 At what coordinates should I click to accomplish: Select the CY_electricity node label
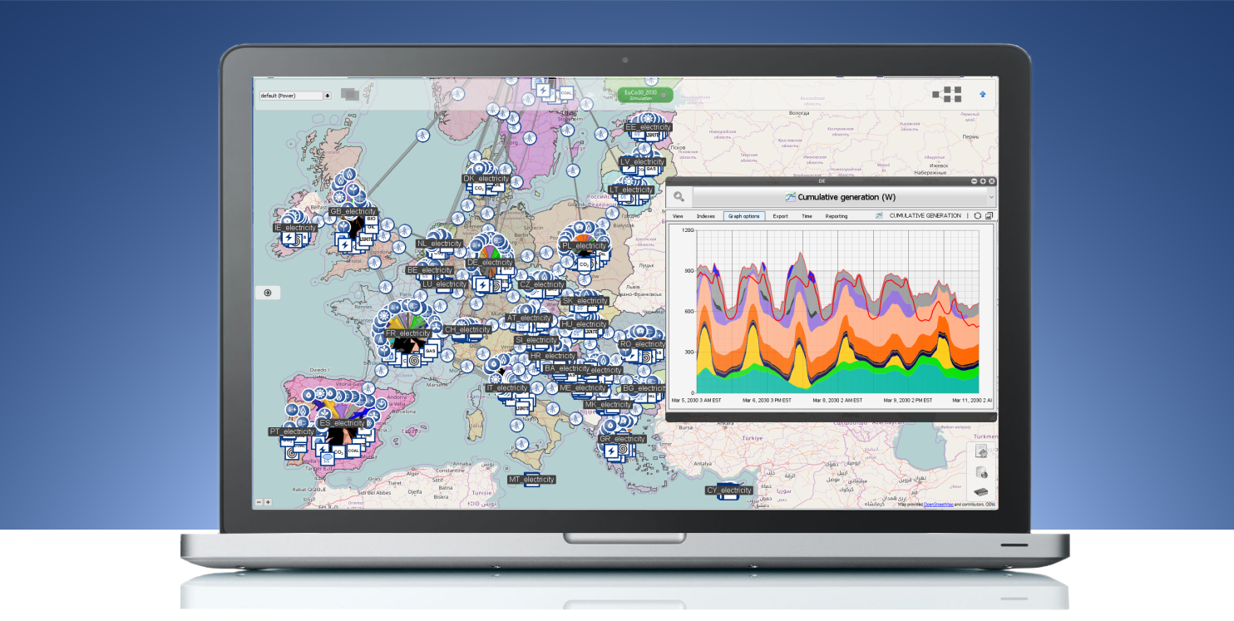pyautogui.click(x=729, y=490)
